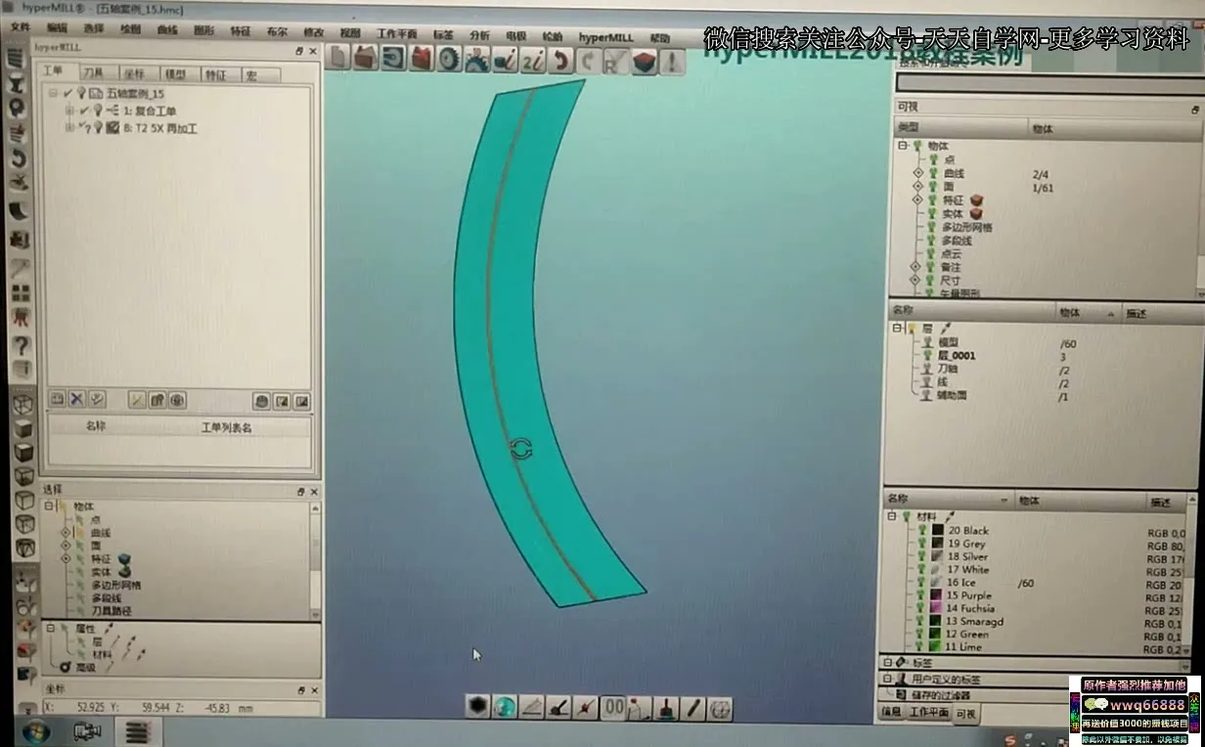Viewport: 1205px width, 747px height.
Task: Switch to the 工作平面 tab at bottom right
Action: [x=928, y=713]
